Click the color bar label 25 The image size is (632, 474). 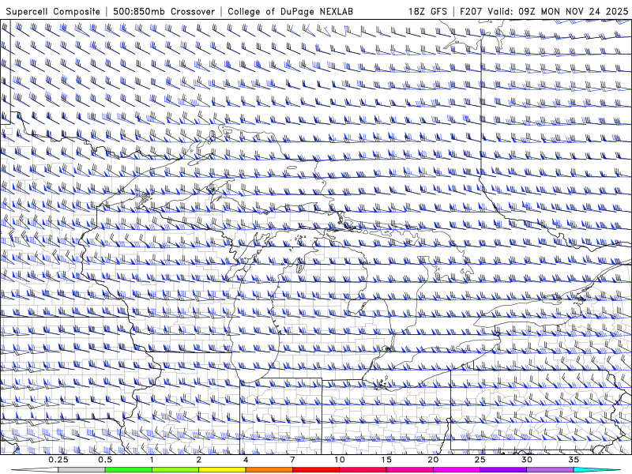pyautogui.click(x=480, y=460)
